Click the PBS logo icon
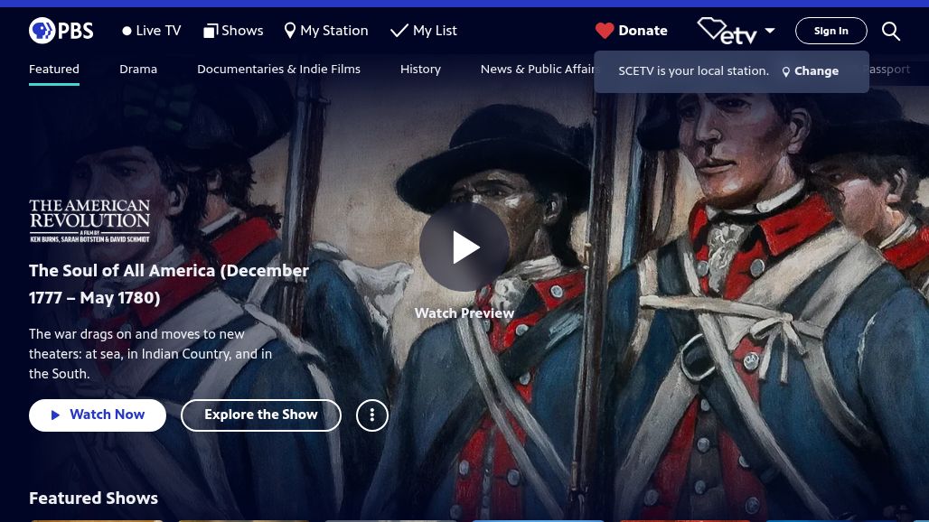Image resolution: width=929 pixels, height=522 pixels. tap(61, 31)
